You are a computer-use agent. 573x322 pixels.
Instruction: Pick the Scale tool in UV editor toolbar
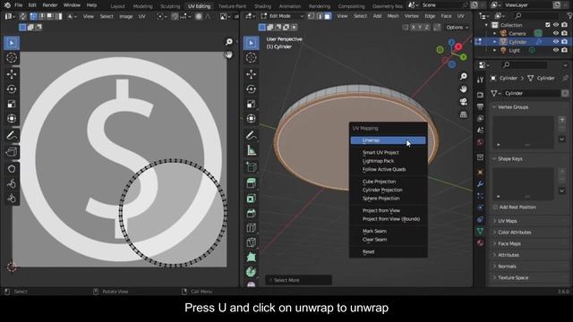coord(12,104)
